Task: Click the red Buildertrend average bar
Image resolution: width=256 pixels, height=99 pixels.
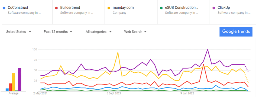Action: [x=10, y=87]
